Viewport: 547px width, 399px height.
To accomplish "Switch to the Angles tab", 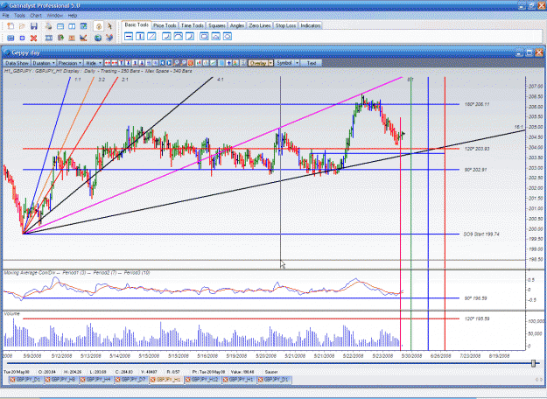I will 237,25.
